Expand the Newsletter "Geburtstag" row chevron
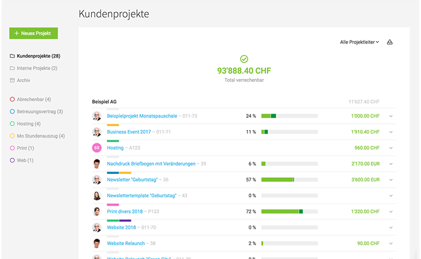This screenshot has width=421, height=259. (x=390, y=180)
